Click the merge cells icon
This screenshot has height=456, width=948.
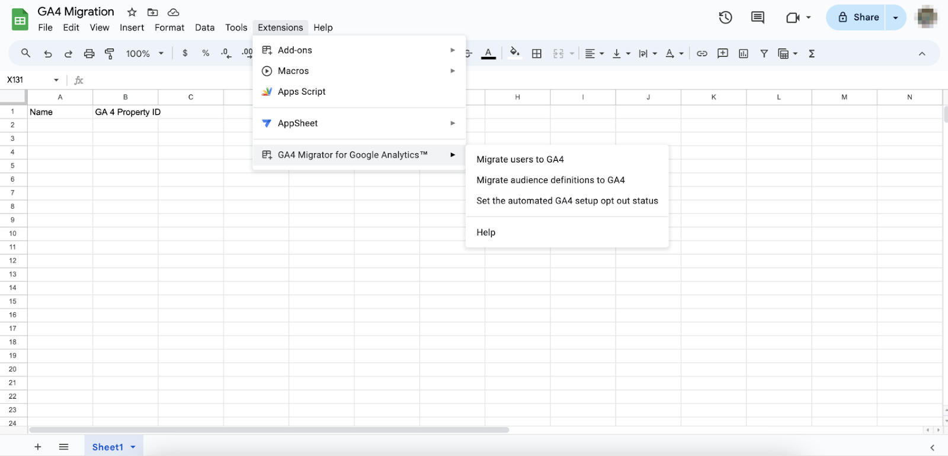tap(558, 54)
